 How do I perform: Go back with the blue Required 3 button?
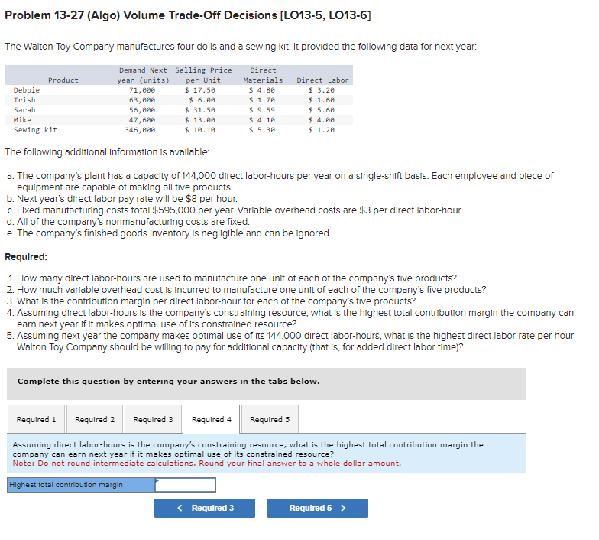click(205, 508)
